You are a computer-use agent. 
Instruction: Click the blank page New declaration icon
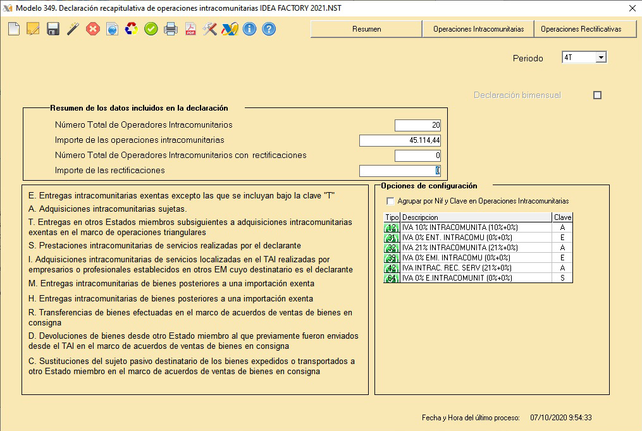coord(14,29)
